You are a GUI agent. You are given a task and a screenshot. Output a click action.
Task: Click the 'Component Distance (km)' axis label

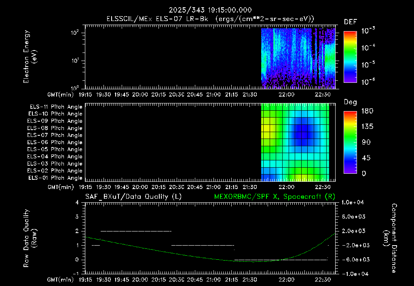pos(390,238)
